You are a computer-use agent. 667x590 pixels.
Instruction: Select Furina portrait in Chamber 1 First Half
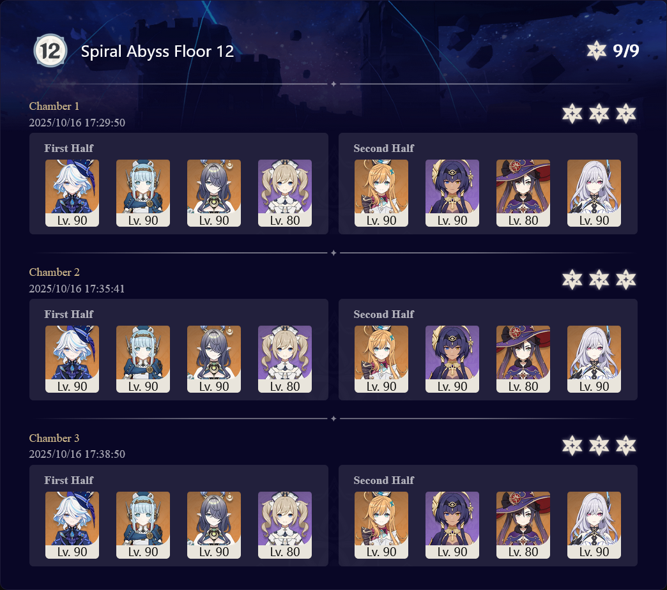pyautogui.click(x=72, y=193)
